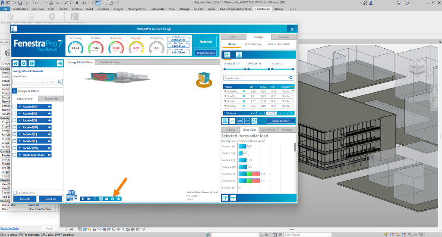Click the Save icon in Revit quick access toolbar

coord(20,3)
